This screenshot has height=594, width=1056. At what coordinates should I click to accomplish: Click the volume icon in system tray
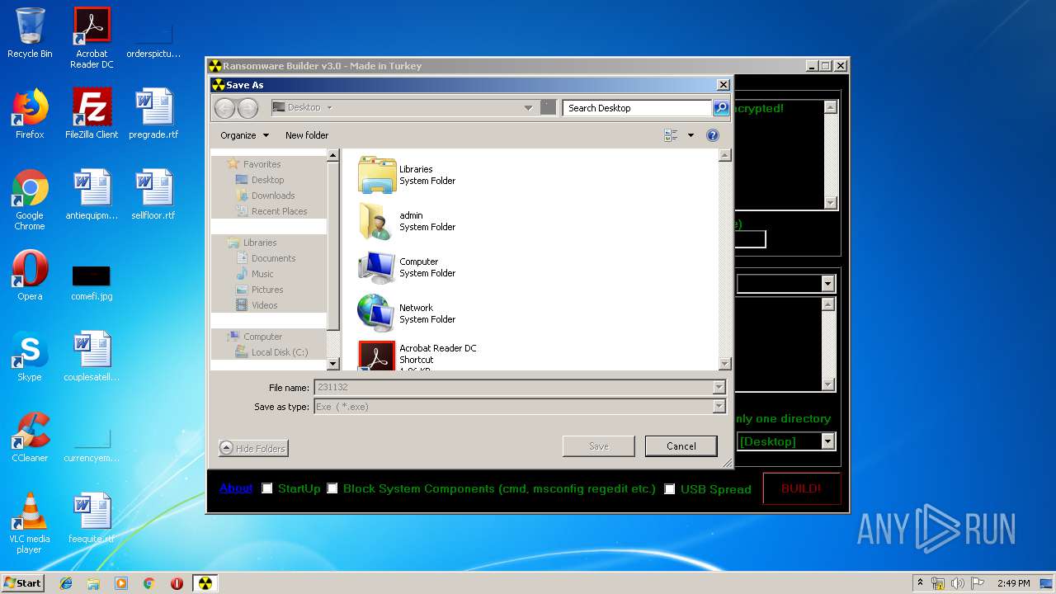957,583
